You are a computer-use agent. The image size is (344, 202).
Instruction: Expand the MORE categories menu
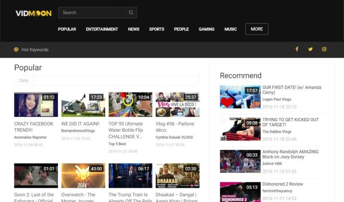(257, 29)
